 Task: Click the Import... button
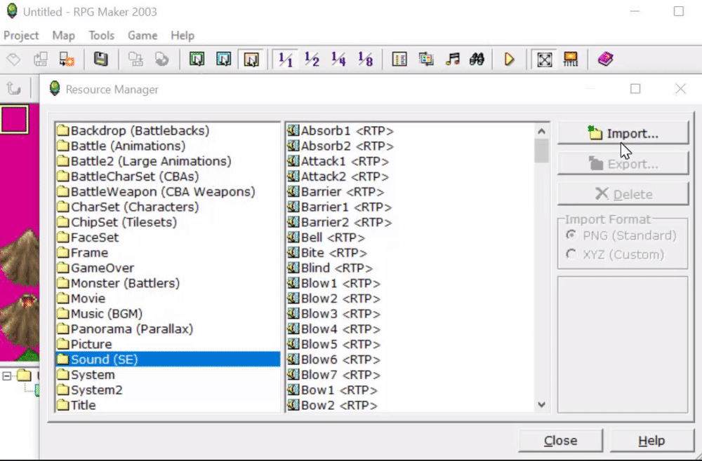tap(623, 133)
